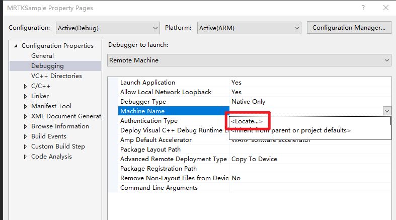The image size is (396, 220).
Task: Click the empty Package Layout Path value field
Action: click(310, 150)
